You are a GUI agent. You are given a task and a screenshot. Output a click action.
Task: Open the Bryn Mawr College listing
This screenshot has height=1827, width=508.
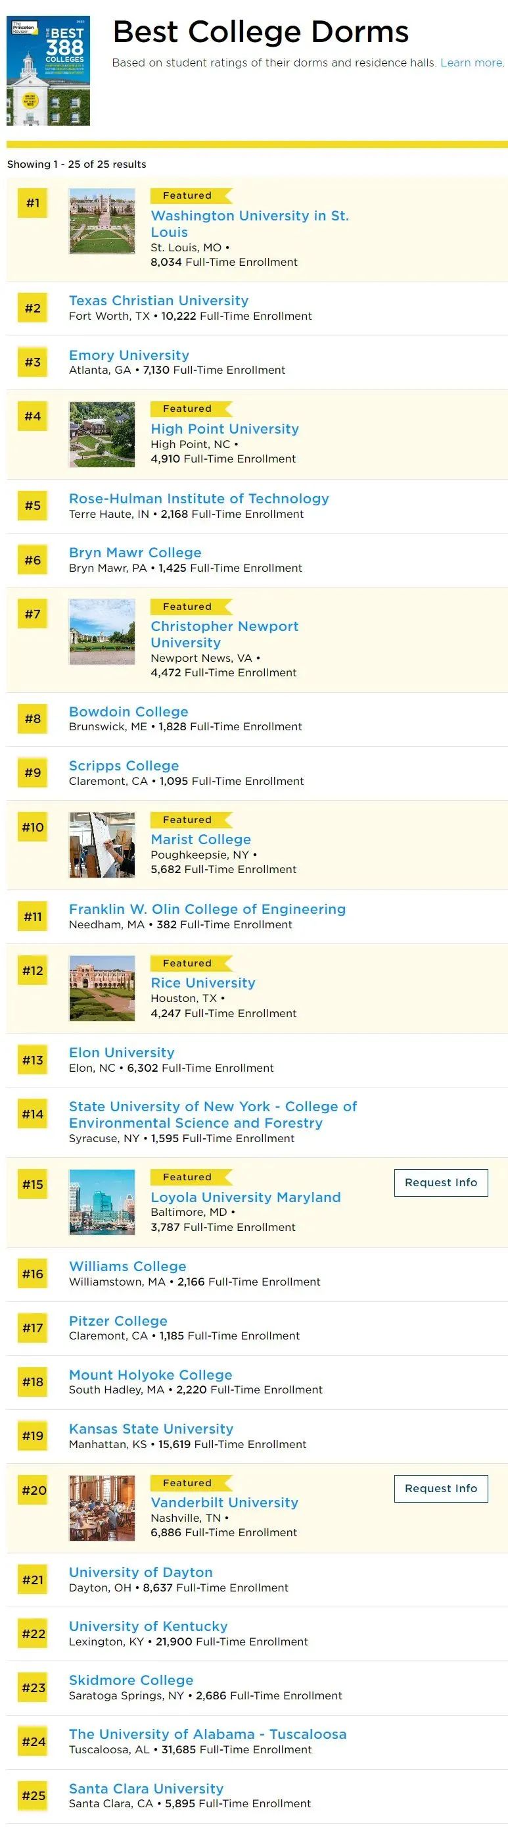135,553
